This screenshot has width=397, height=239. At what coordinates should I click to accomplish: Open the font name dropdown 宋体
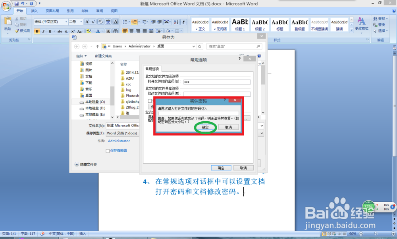[66, 22]
